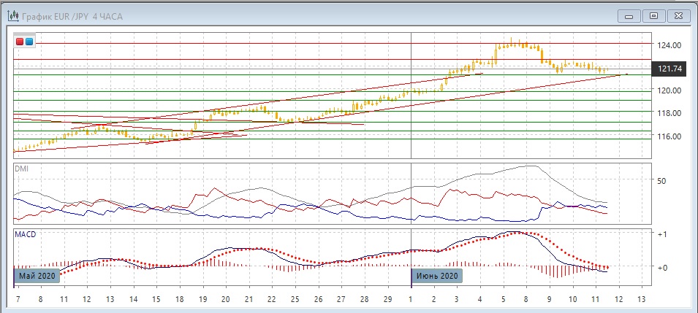
Task: Click the 124.00 price axis label
Action: coord(669,45)
